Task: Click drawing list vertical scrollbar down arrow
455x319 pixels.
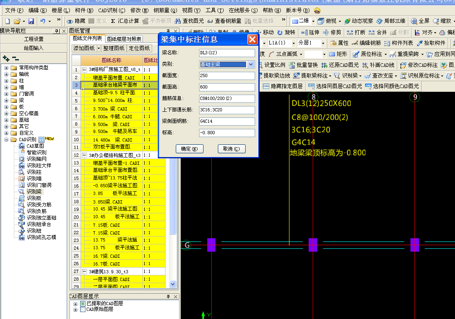Action: 173,284
